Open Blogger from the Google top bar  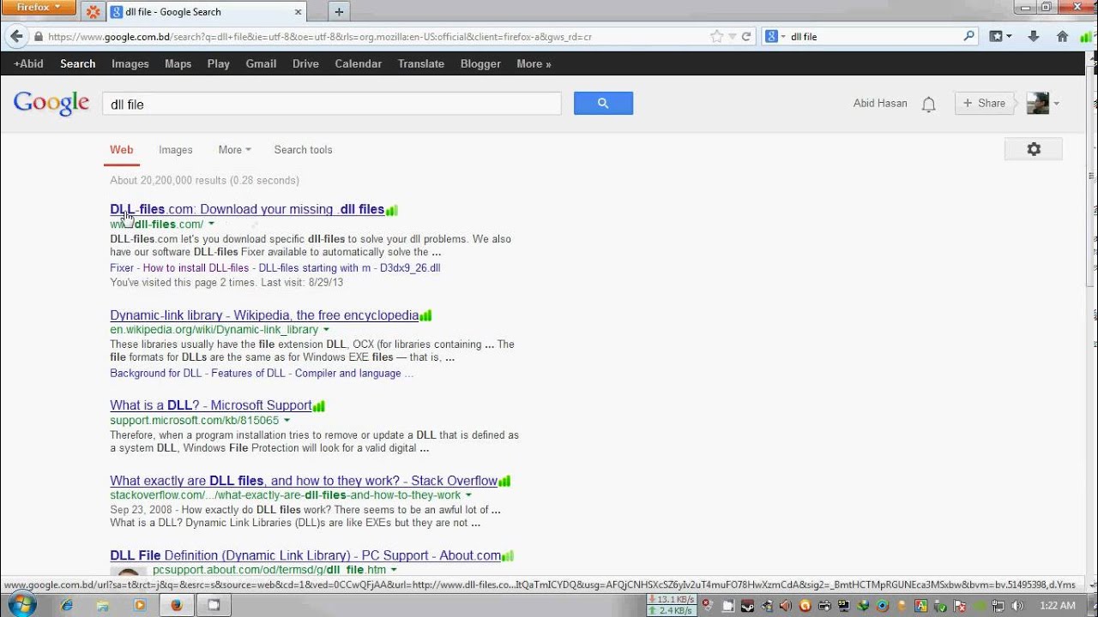coord(480,64)
